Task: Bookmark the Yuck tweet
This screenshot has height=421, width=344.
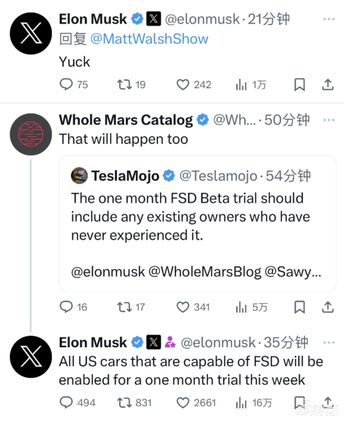Action: tap(299, 85)
